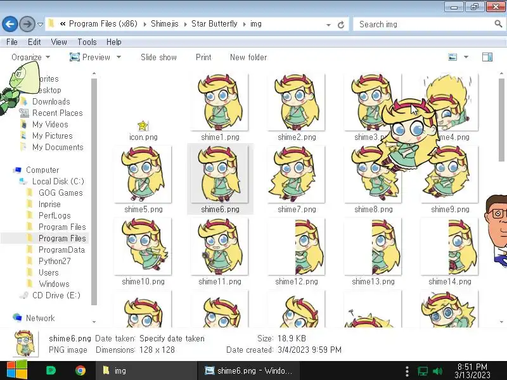Select Shimejis in the address breadcrumb
Viewport: 507px width, 380px height.
coord(165,24)
